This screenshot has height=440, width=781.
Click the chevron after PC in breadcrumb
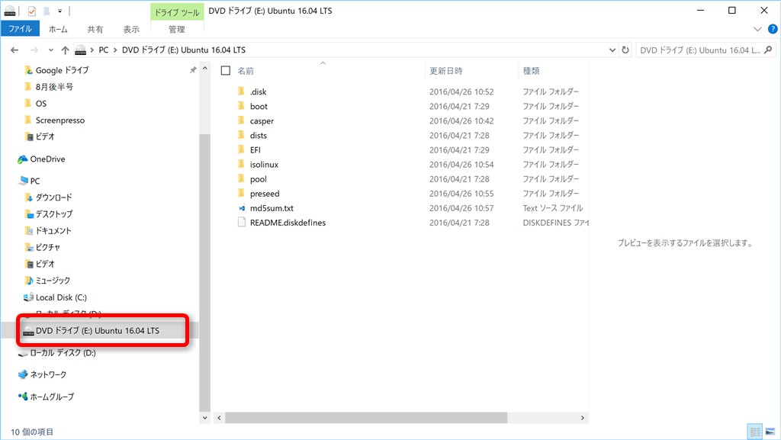pyautogui.click(x=115, y=50)
